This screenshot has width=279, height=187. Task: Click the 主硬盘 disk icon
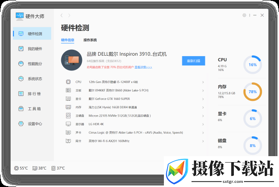[68, 116]
